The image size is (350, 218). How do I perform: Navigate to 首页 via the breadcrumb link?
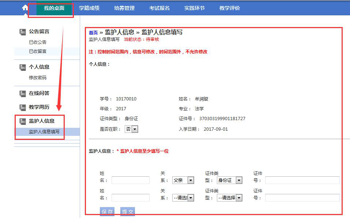coord(93,32)
